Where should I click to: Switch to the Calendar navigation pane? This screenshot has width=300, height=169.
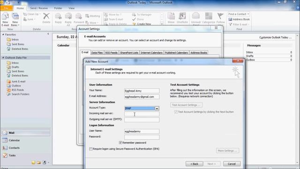[x=26, y=140]
